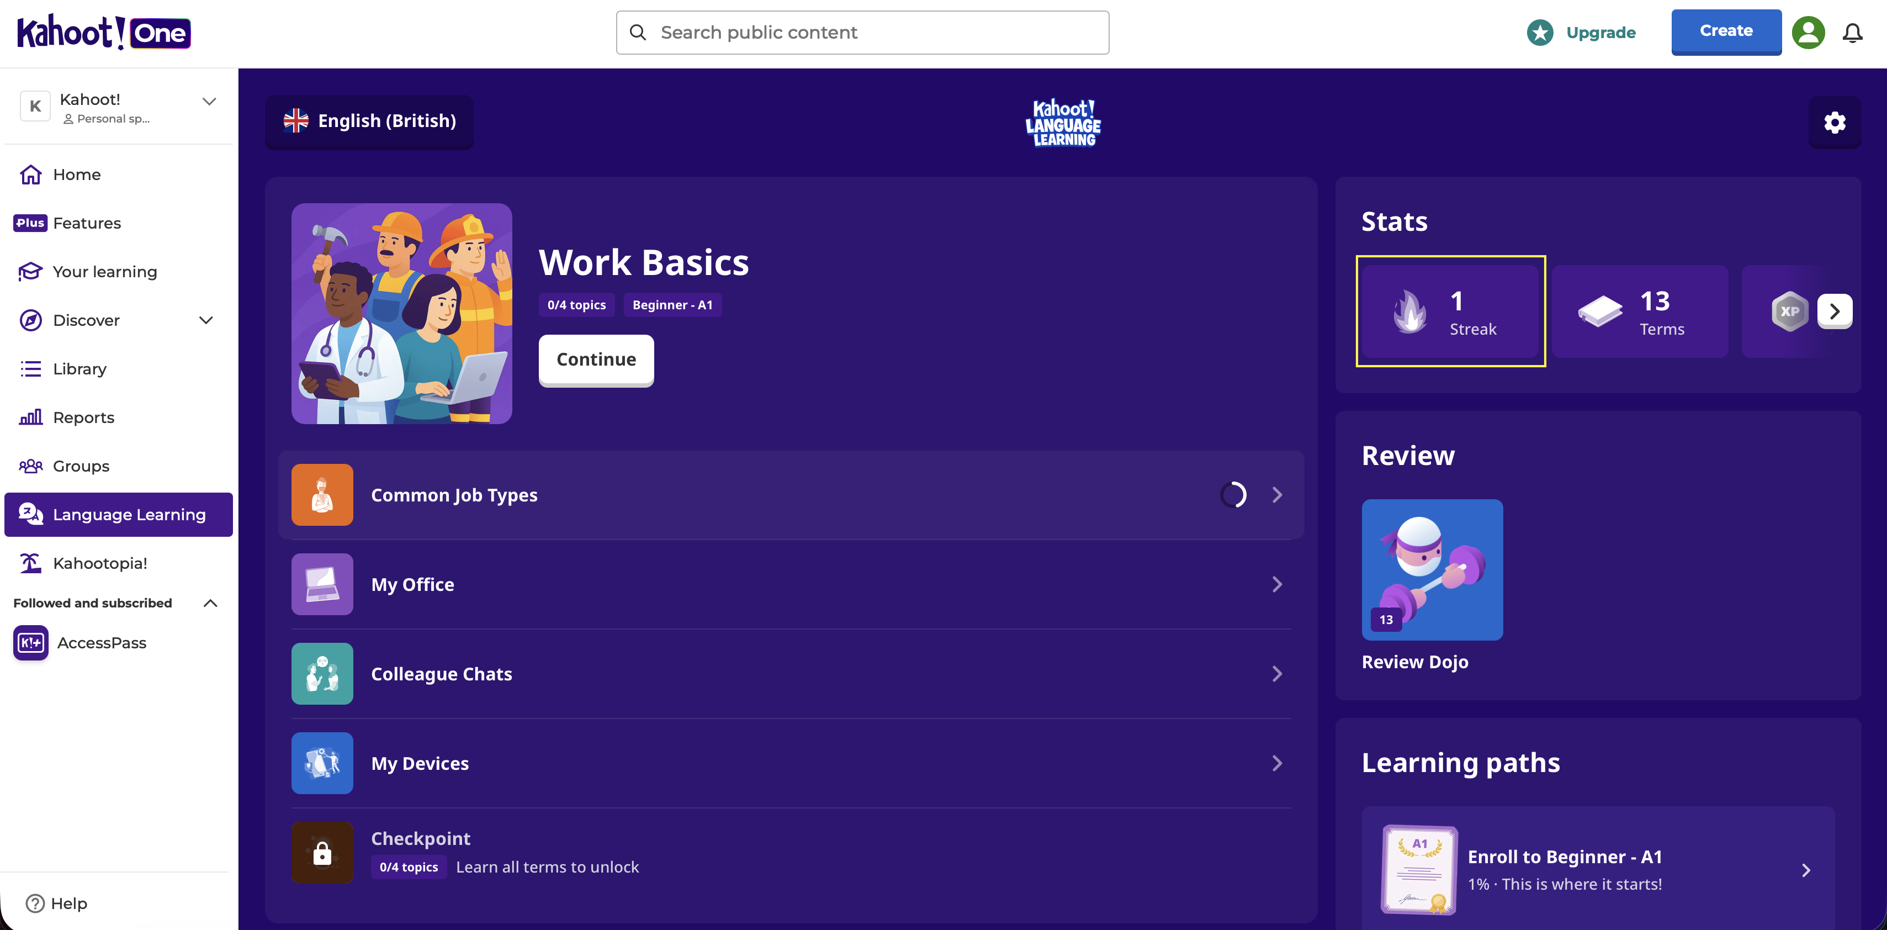Click the "0/4 topics" badge under Work Basics
This screenshot has width=1887, height=930.
point(576,305)
